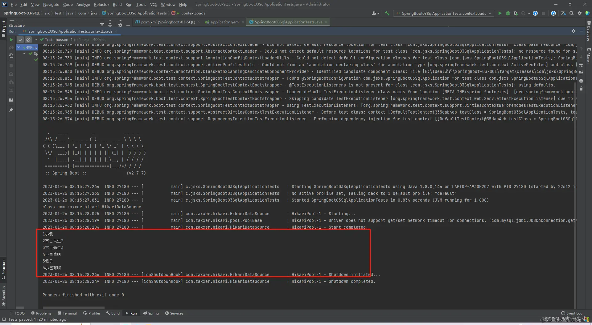
Task: Click the java breadcrumb in navigation bar
Action: tap(70, 13)
